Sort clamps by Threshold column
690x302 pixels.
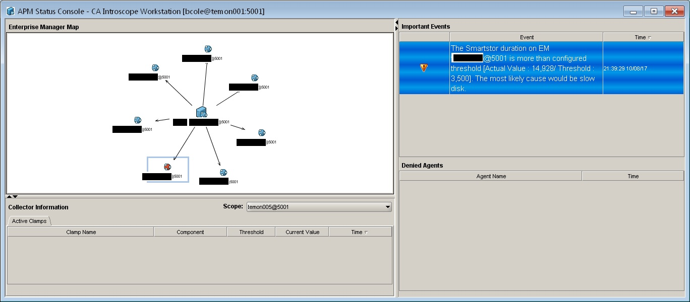(x=251, y=232)
